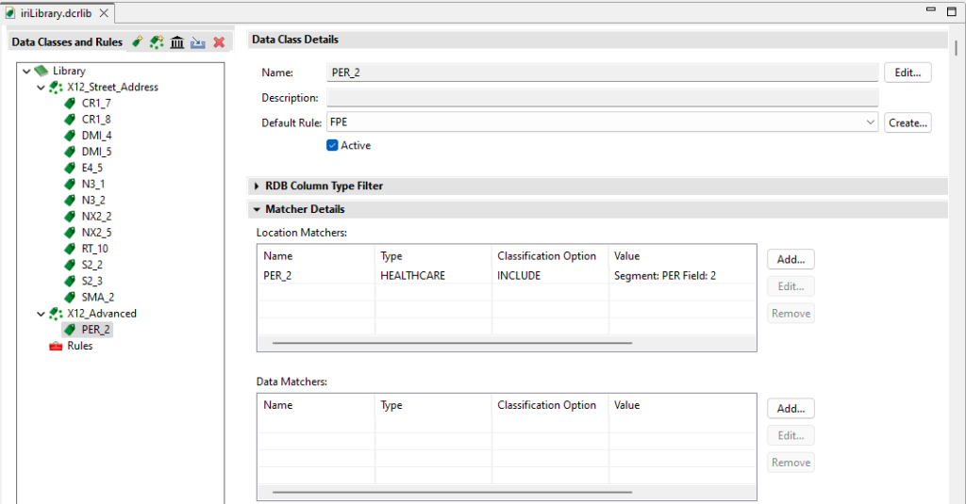Image resolution: width=966 pixels, height=504 pixels.
Task: Click the tag icon beside CR1_7
Action: coord(70,104)
